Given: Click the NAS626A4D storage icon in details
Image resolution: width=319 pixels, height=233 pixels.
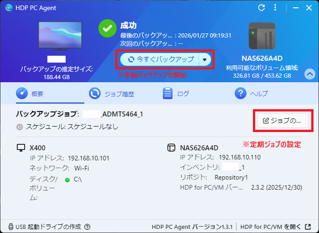Looking at the screenshot, I should click(171, 148).
